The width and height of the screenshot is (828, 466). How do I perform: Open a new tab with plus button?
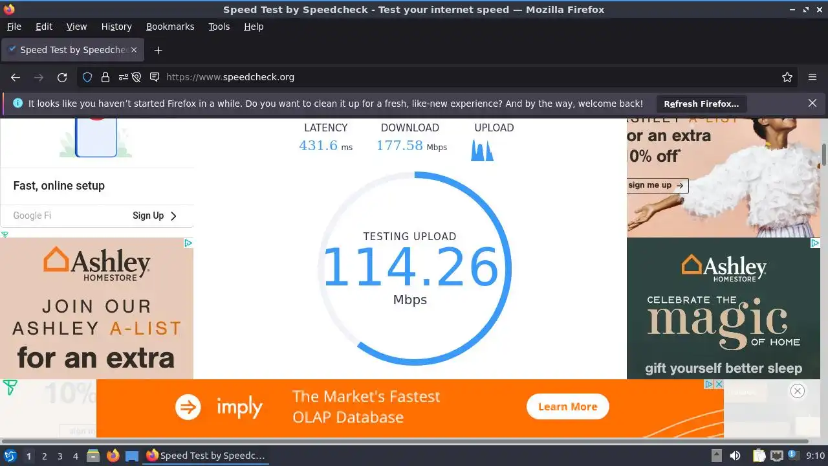coord(158,50)
